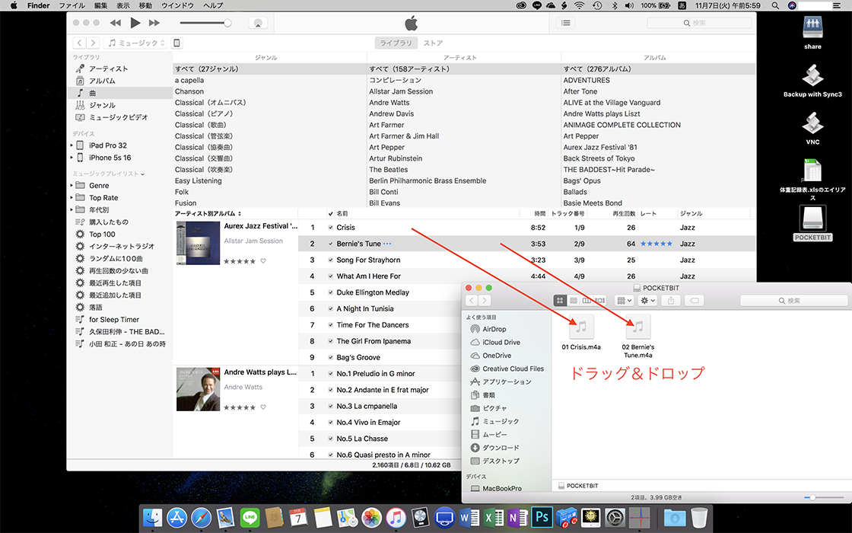Switch to the ライブラリ tab
852x533 pixels.
(396, 43)
